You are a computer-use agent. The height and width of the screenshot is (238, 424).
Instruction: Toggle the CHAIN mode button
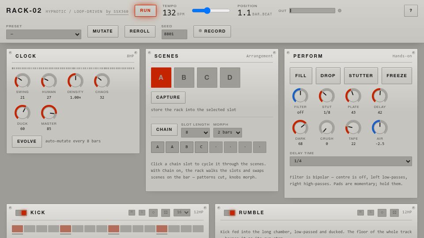164,130
